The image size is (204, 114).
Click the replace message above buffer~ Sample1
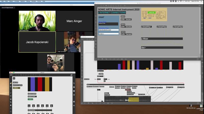coord(123,16)
